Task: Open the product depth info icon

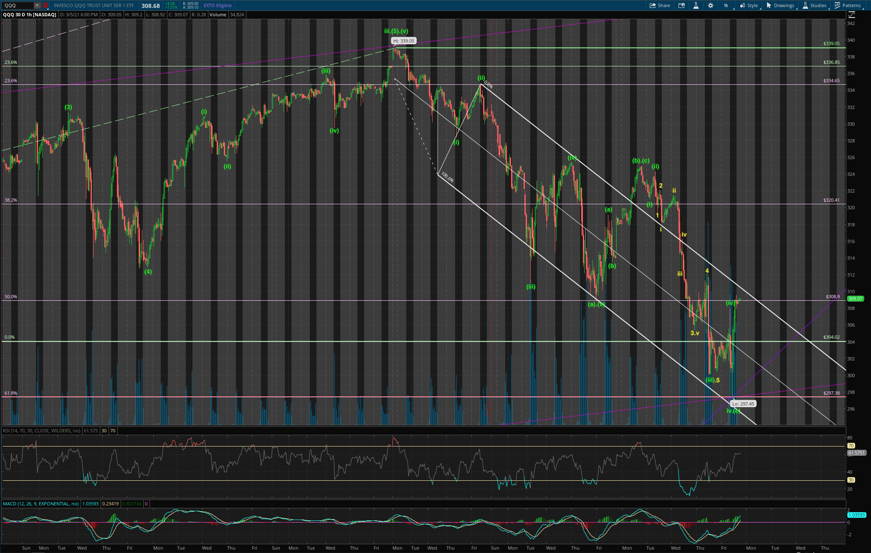Action: (x=681, y=5)
